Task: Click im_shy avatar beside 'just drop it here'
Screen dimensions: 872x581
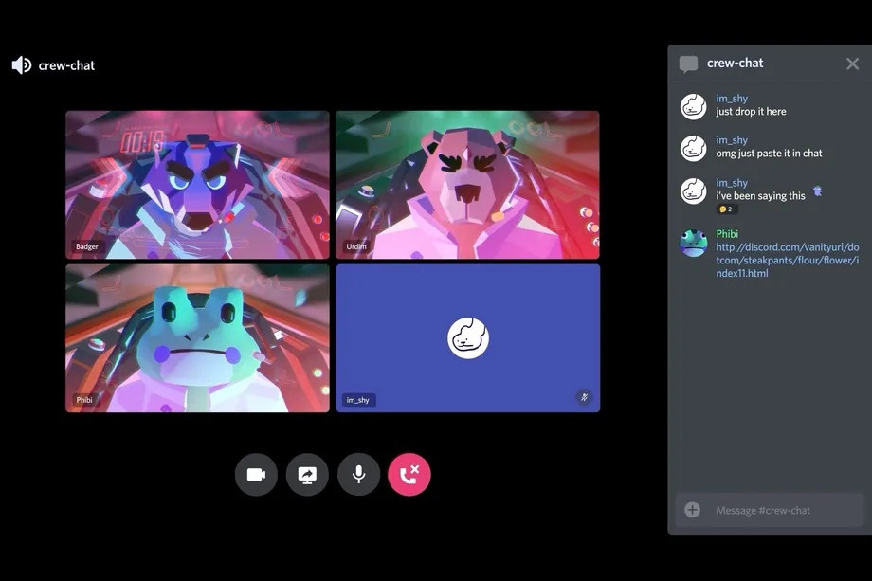Action: [694, 106]
